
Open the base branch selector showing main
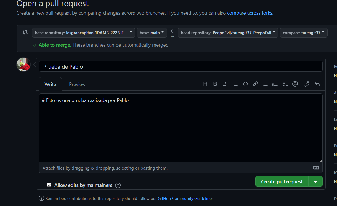click(152, 33)
